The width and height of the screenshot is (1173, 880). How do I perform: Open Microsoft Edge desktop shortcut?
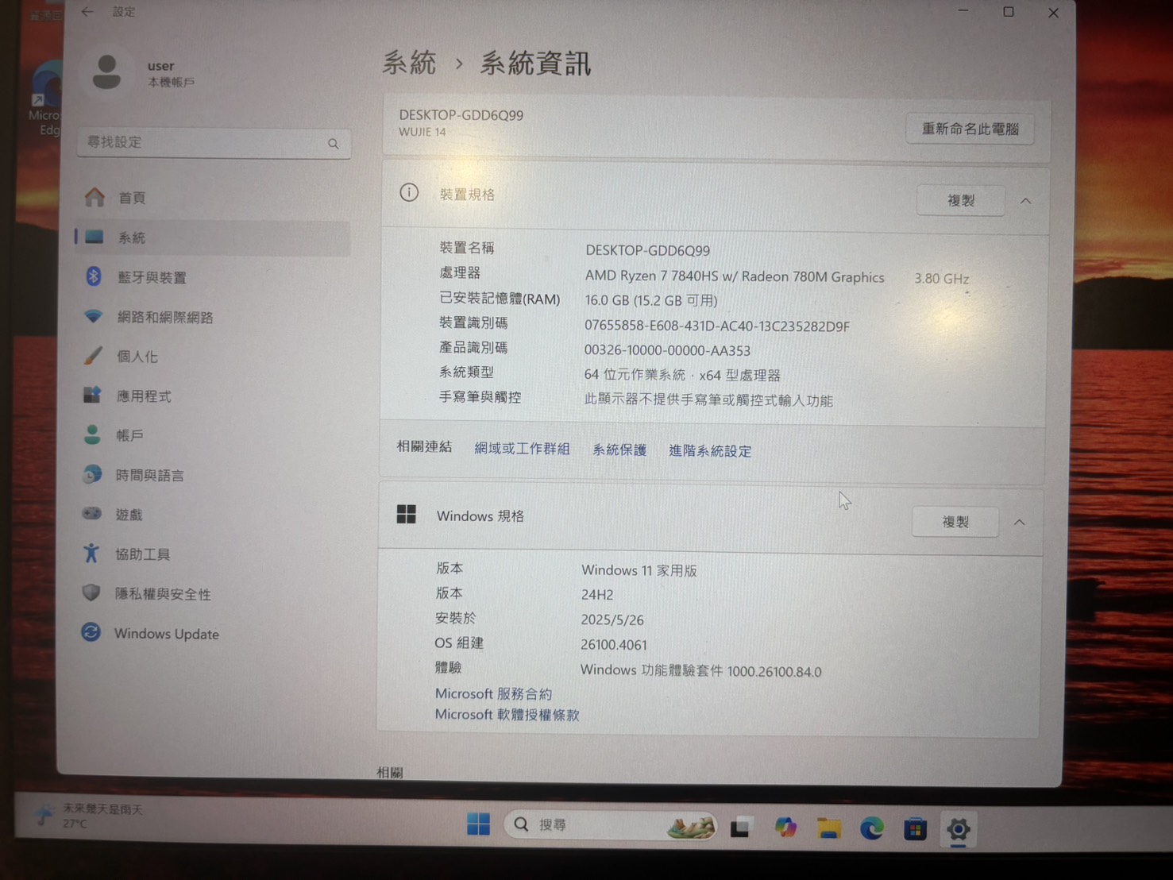(x=45, y=99)
